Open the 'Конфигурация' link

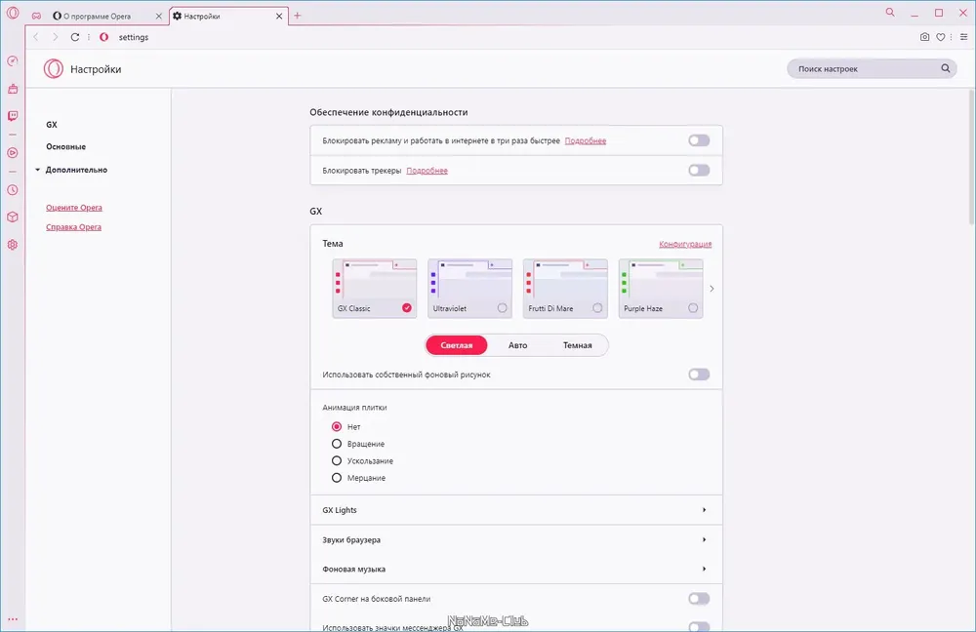[x=685, y=244]
